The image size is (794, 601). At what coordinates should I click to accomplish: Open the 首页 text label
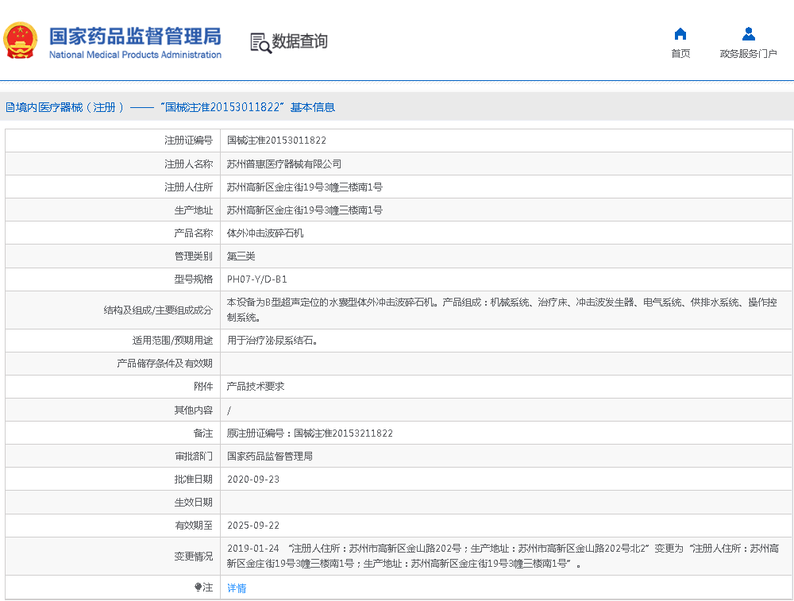tap(680, 54)
